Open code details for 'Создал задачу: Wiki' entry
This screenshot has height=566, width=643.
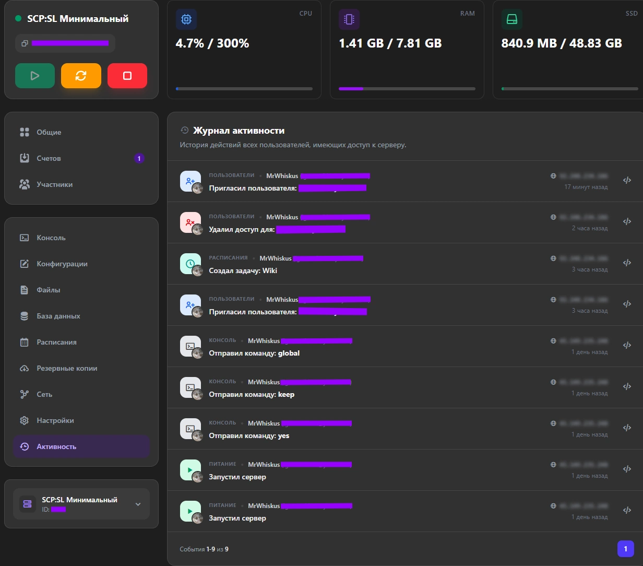[x=627, y=263]
